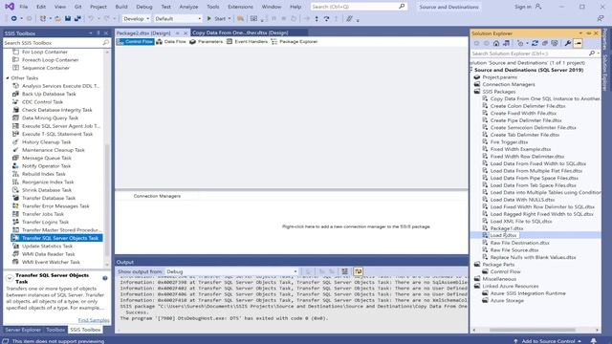This screenshot has height=344, width=612.
Task: Close the Package2.dtsx design tab
Action: tap(186, 32)
